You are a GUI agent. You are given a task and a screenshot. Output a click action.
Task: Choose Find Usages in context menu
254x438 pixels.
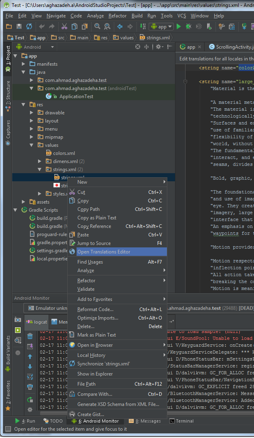click(117, 262)
